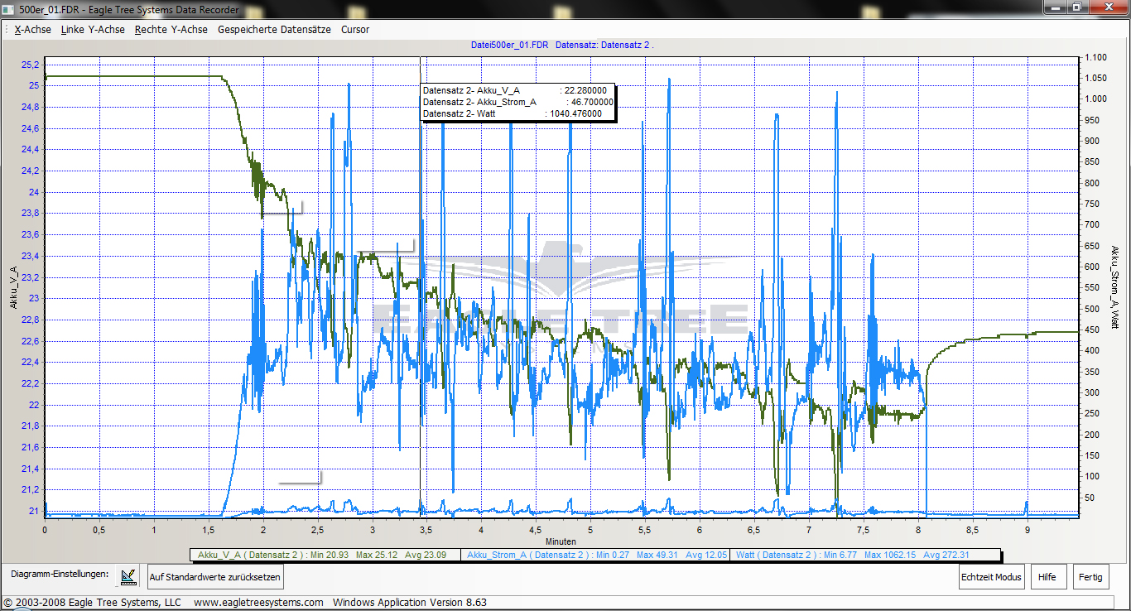This screenshot has height=611, width=1131.
Task: Click the Akku_V_A legend entry
Action: point(324,555)
